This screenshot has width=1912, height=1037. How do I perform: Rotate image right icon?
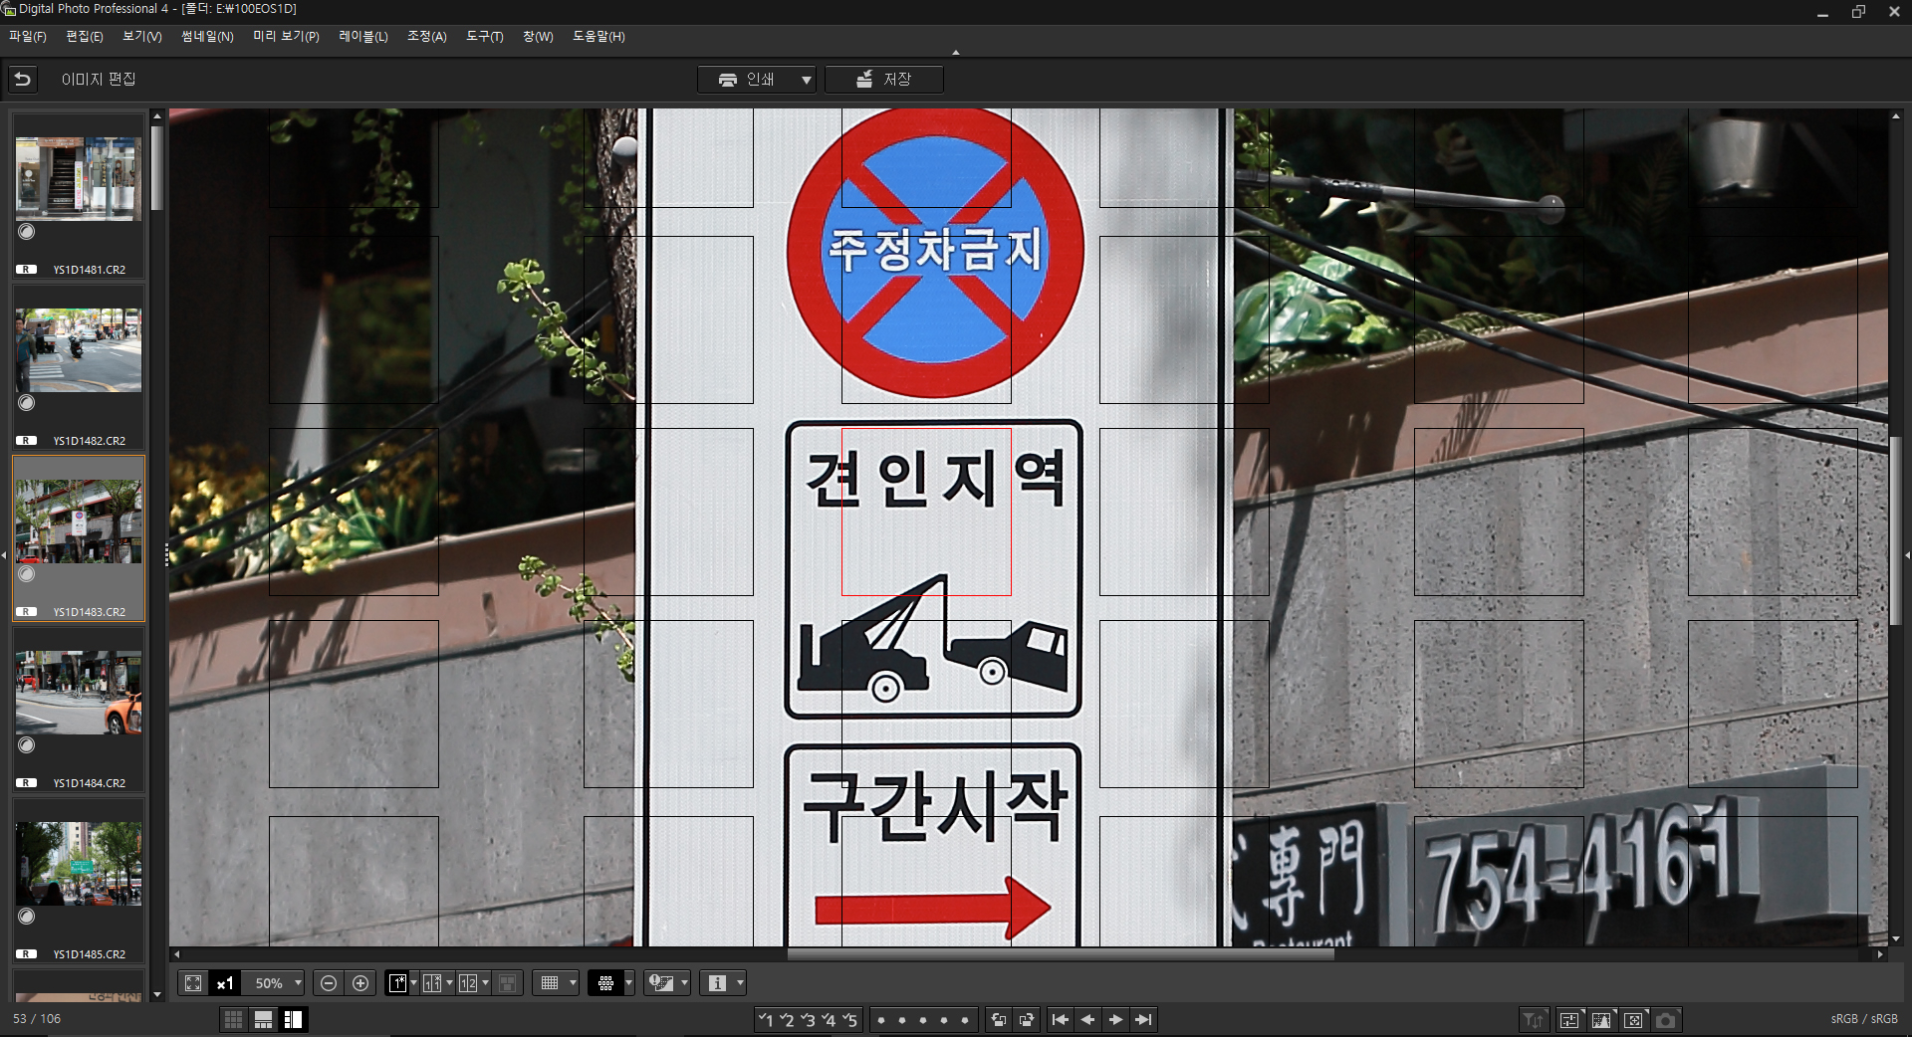click(1027, 1019)
